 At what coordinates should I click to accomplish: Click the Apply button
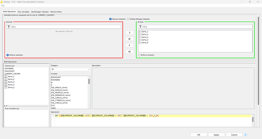point(216,135)
